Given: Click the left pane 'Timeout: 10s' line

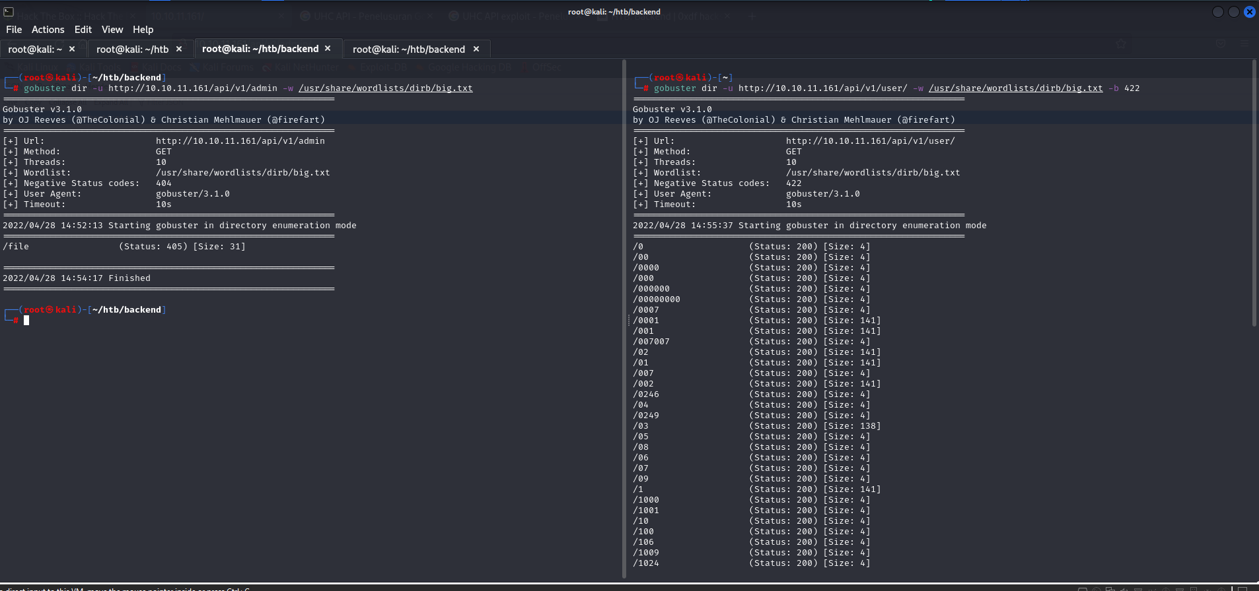Looking at the screenshot, I should (87, 204).
